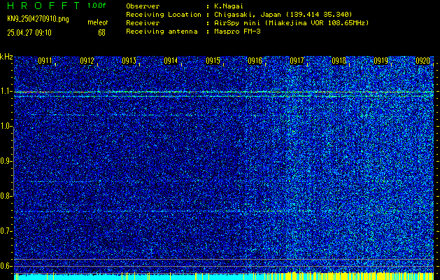Click the 1.1 kHz axis label
The image size is (440, 280).
(6, 92)
